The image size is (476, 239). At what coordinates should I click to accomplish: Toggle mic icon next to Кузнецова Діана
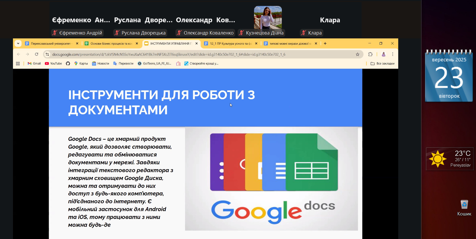coord(241,33)
